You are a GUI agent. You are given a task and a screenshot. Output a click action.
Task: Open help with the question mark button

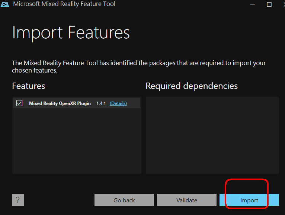click(18, 200)
